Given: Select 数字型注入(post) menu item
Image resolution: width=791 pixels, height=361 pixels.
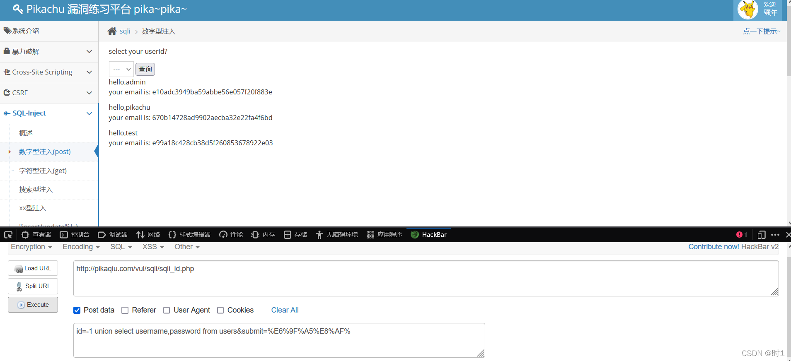Looking at the screenshot, I should (x=45, y=152).
